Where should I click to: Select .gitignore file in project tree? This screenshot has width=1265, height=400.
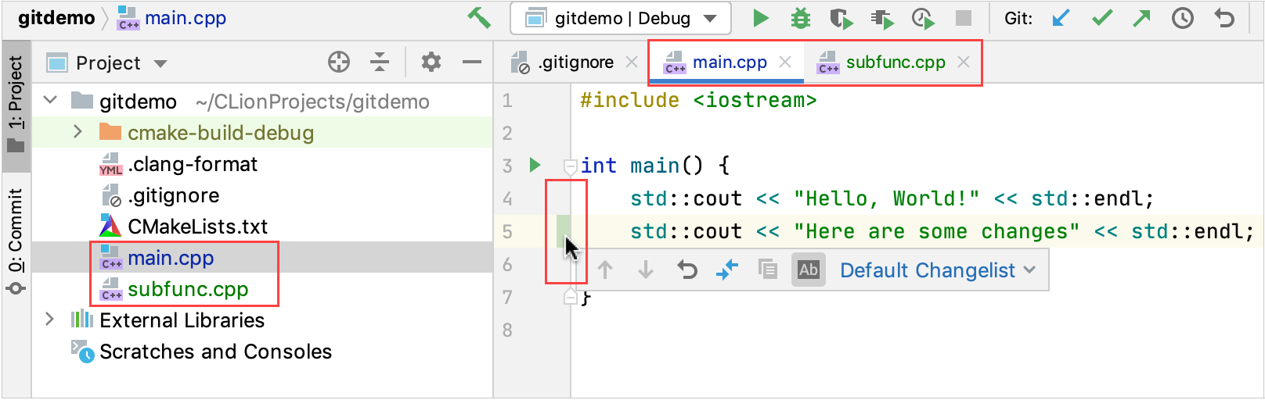pos(174,195)
